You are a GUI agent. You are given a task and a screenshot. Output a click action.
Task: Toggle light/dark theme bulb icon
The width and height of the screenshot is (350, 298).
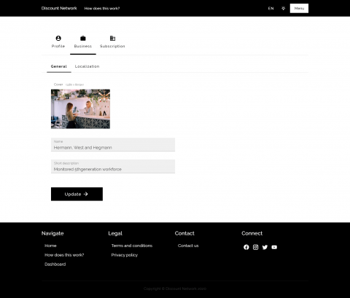pos(284,8)
